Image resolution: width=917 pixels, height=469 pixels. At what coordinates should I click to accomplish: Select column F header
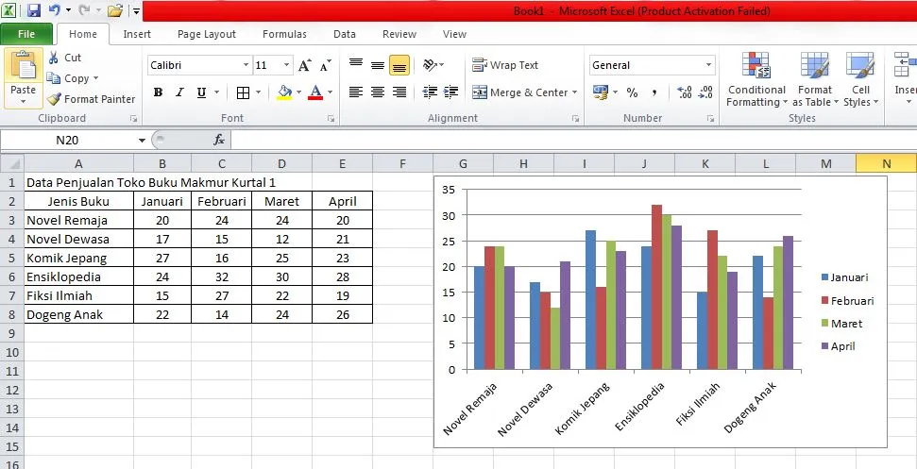point(402,164)
